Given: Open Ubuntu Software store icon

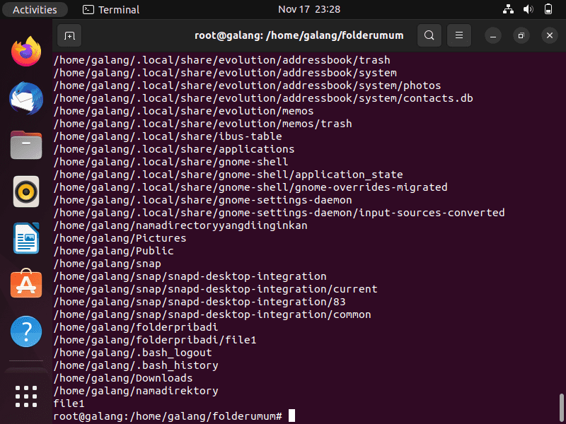Looking at the screenshot, I should point(26,284).
